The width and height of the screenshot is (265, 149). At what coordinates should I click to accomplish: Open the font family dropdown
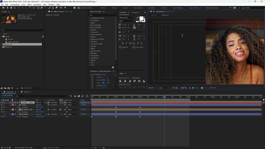click(127, 17)
